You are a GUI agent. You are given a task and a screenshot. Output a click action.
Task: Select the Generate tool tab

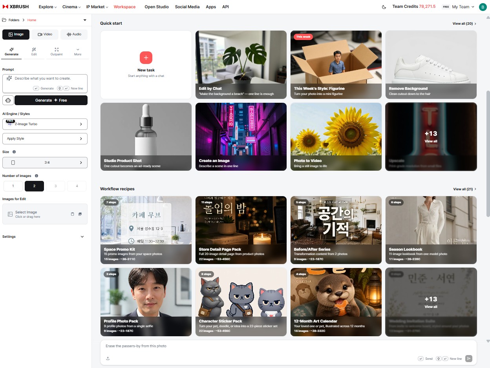(11, 51)
